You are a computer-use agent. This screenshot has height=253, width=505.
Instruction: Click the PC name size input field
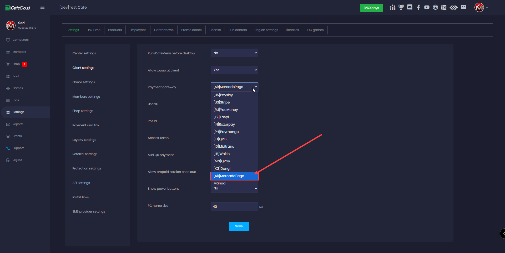(234, 207)
